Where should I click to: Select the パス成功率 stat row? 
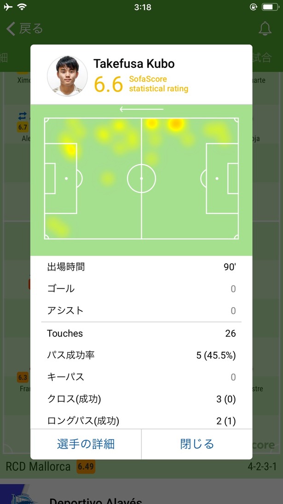pyautogui.click(x=142, y=355)
